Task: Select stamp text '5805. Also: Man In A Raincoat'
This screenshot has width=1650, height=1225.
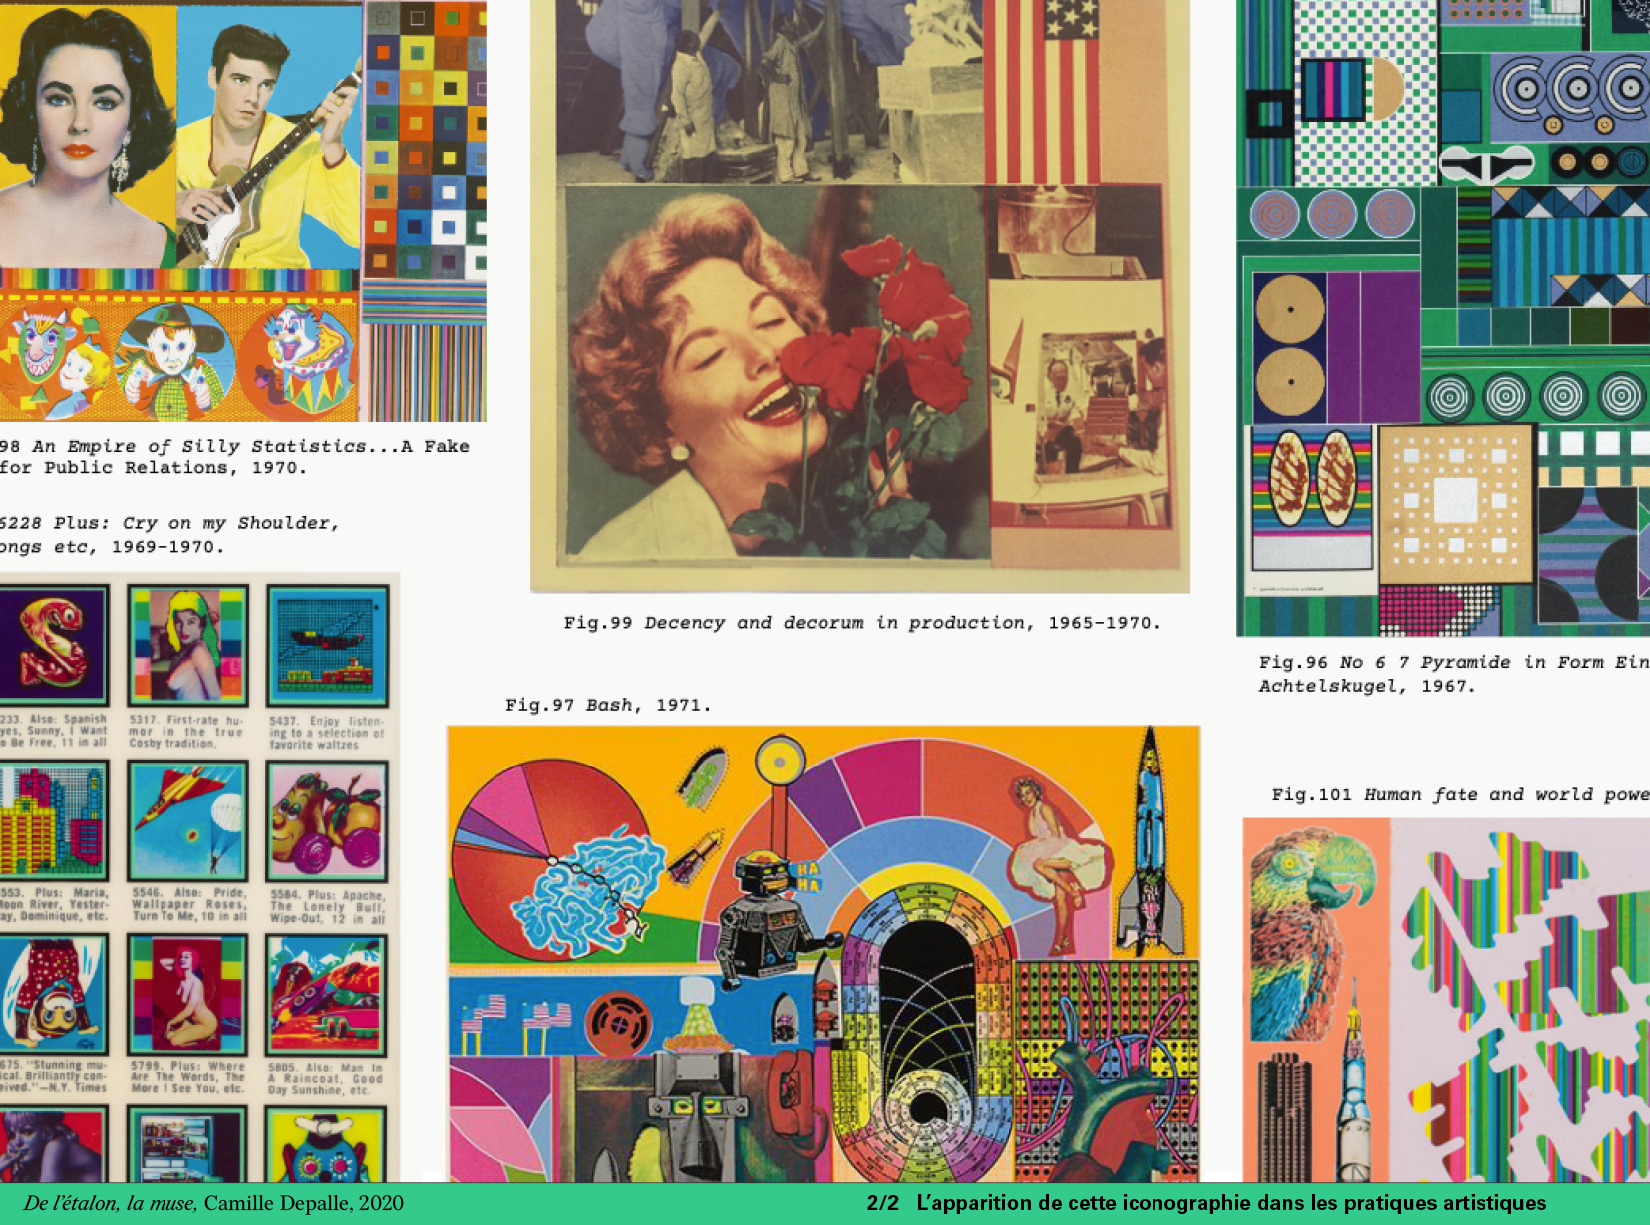Action: [325, 1078]
